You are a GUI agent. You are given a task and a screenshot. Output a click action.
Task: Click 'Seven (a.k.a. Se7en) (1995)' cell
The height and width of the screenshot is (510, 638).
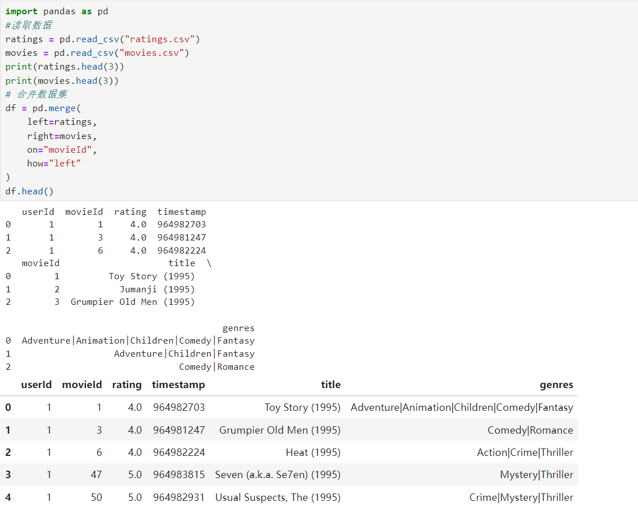[278, 475]
